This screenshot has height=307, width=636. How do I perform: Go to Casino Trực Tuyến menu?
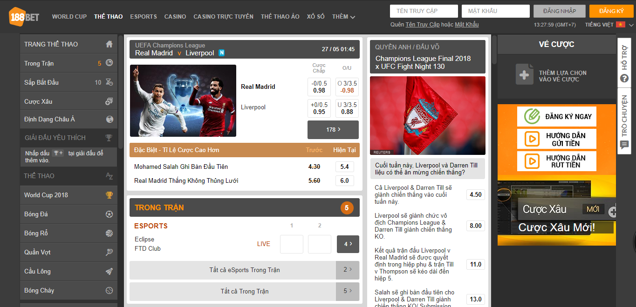pos(223,17)
